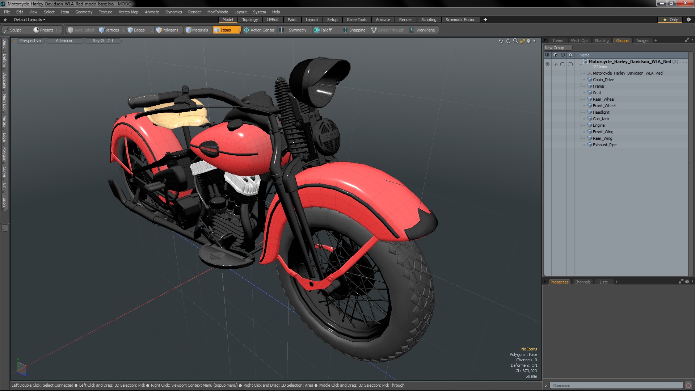The image size is (695, 391).
Task: Click the viewport zoom magnifier icon
Action: 515,41
